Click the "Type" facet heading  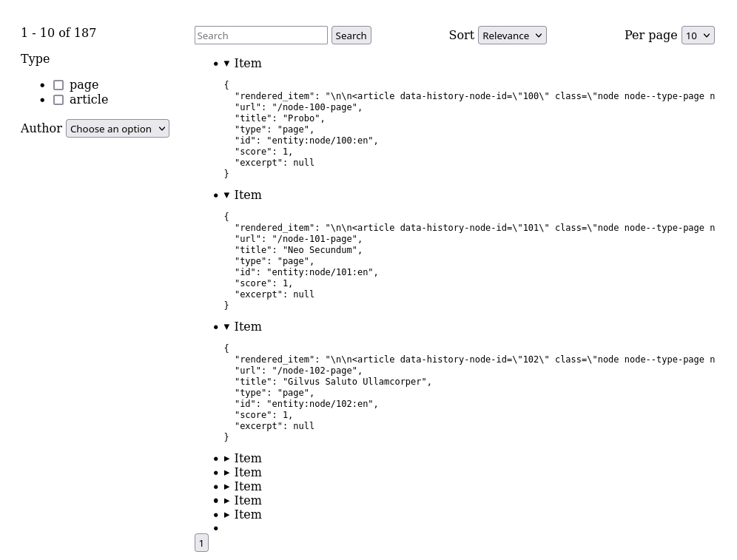36,58
